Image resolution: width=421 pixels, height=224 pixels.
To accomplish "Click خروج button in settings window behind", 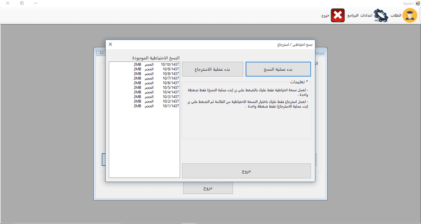I will coord(208,188).
